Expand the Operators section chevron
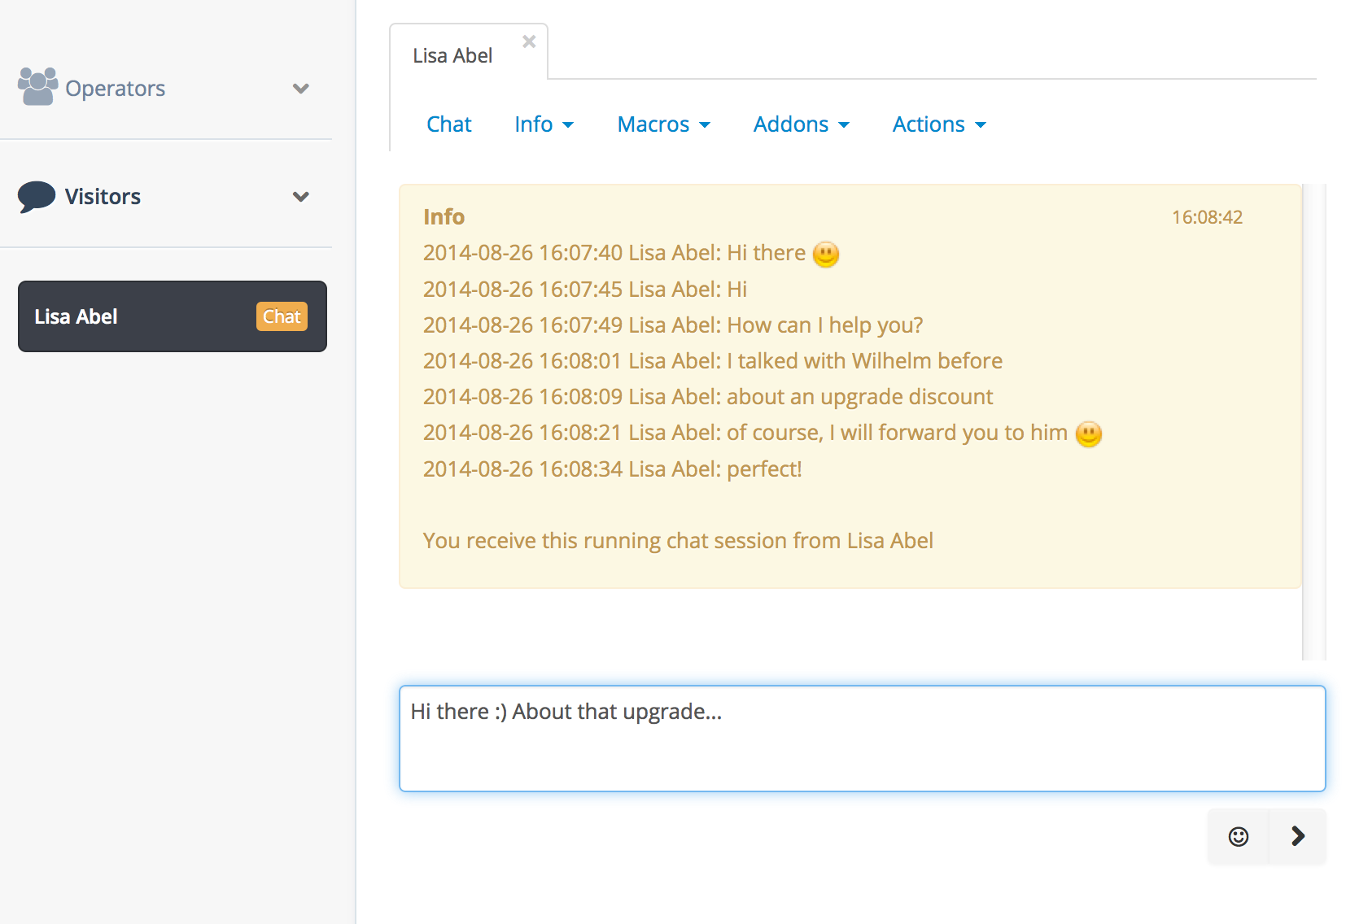This screenshot has height=924, width=1346. pyautogui.click(x=301, y=89)
